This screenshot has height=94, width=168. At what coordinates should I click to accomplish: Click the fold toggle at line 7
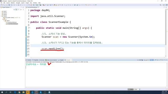tap(30, 28)
